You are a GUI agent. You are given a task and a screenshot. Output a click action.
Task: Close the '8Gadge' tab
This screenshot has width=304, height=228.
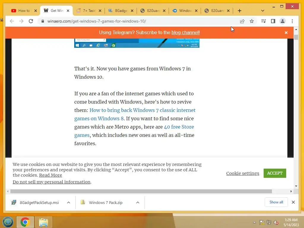(132, 11)
